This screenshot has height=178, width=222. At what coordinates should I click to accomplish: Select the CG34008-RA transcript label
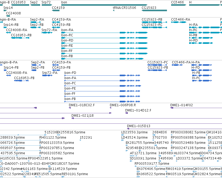click(16, 30)
